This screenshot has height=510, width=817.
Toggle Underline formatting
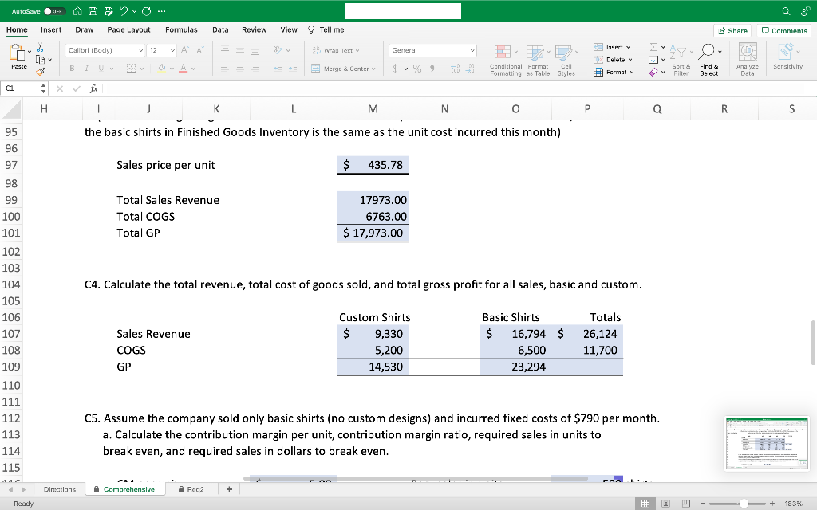(x=101, y=69)
